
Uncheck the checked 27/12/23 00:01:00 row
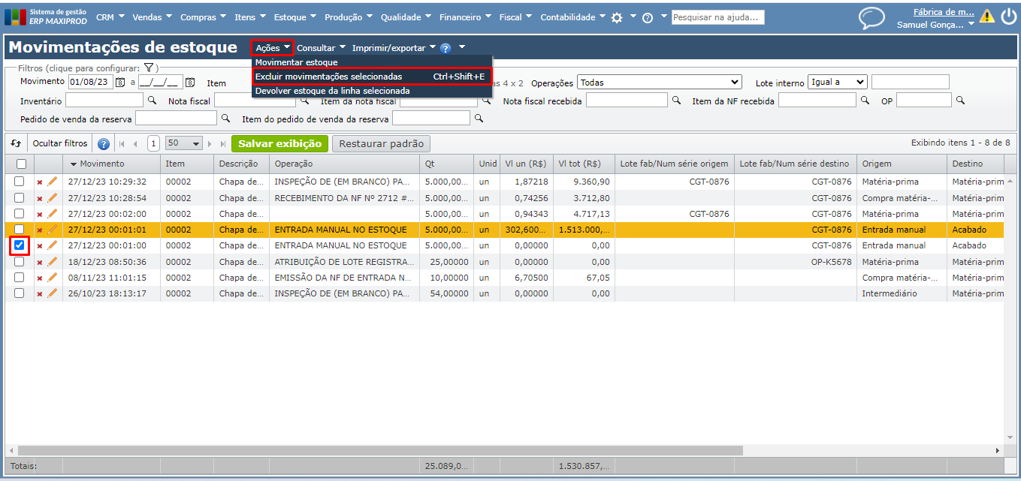tap(20, 245)
